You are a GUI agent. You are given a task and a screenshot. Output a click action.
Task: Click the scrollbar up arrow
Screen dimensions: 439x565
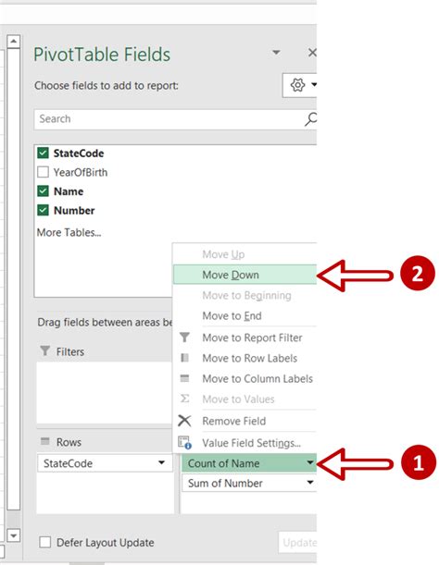(x=14, y=42)
